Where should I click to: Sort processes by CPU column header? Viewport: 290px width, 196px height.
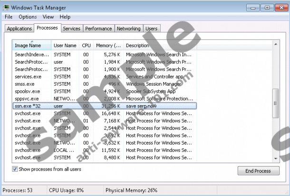tap(86, 46)
